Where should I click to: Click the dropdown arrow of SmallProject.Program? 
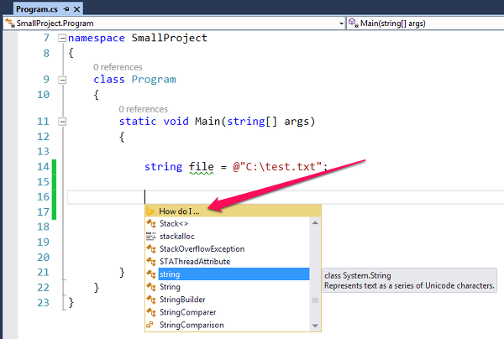341,23
